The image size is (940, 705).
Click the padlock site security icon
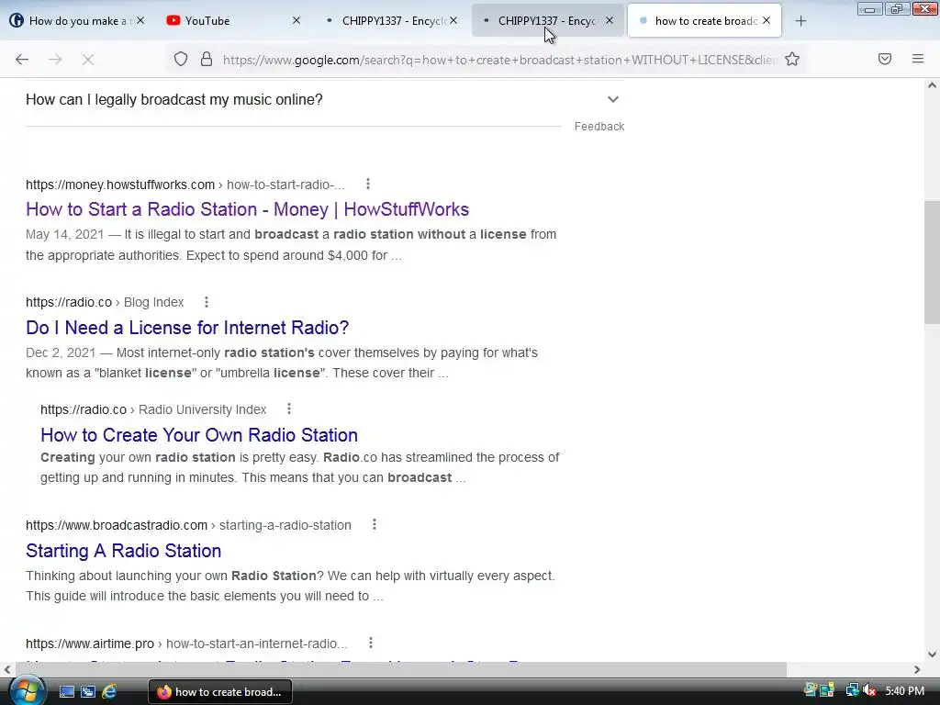point(207,60)
